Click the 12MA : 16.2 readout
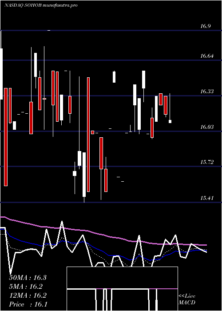The width and height of the screenshot is (222, 311). [x=28, y=295]
